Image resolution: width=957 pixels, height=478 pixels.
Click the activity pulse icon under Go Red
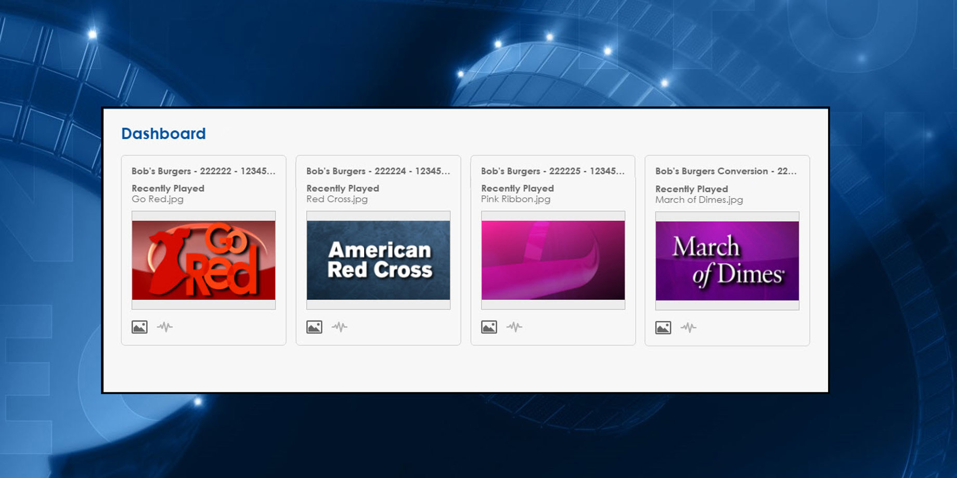[165, 327]
